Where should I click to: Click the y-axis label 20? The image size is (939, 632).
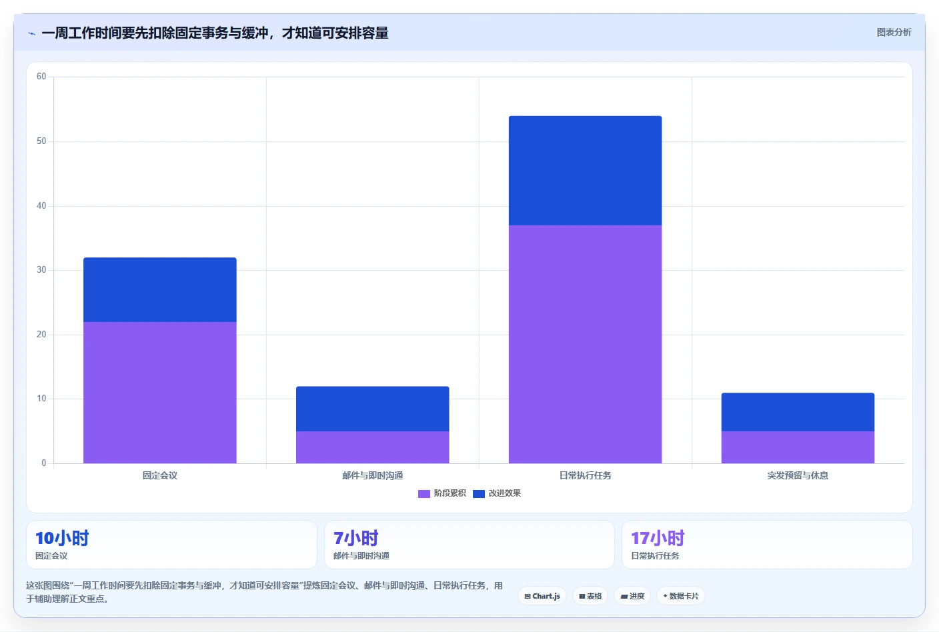click(x=41, y=335)
